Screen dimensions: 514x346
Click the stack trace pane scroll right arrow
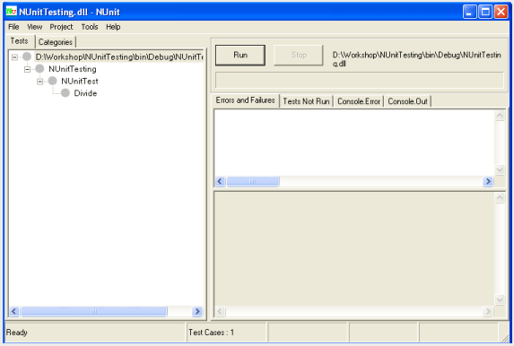pyautogui.click(x=488, y=311)
